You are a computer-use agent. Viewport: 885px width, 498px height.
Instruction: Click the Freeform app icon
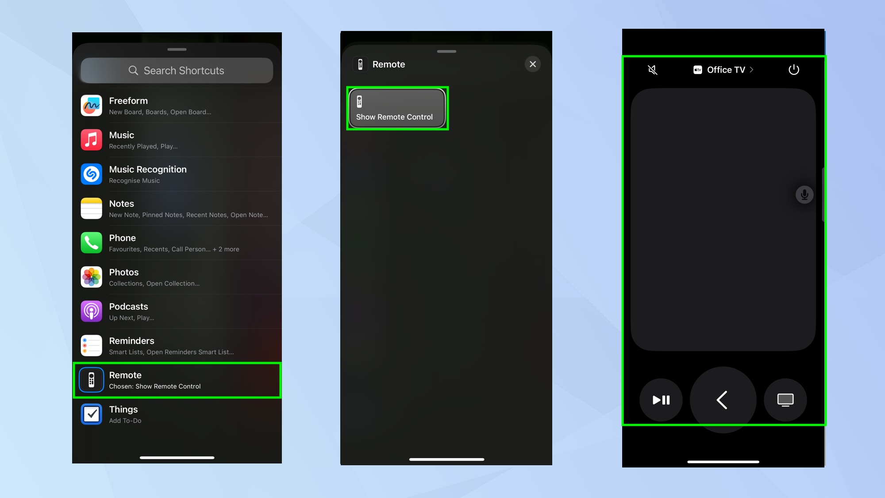(x=92, y=104)
